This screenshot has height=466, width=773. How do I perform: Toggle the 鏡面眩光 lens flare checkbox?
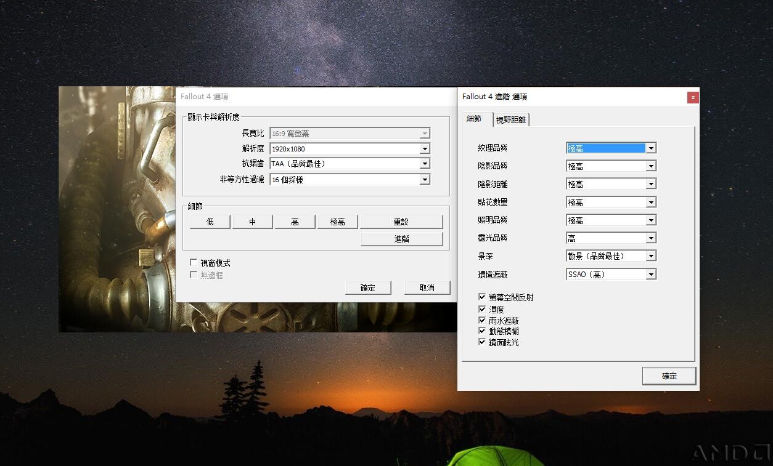(482, 342)
